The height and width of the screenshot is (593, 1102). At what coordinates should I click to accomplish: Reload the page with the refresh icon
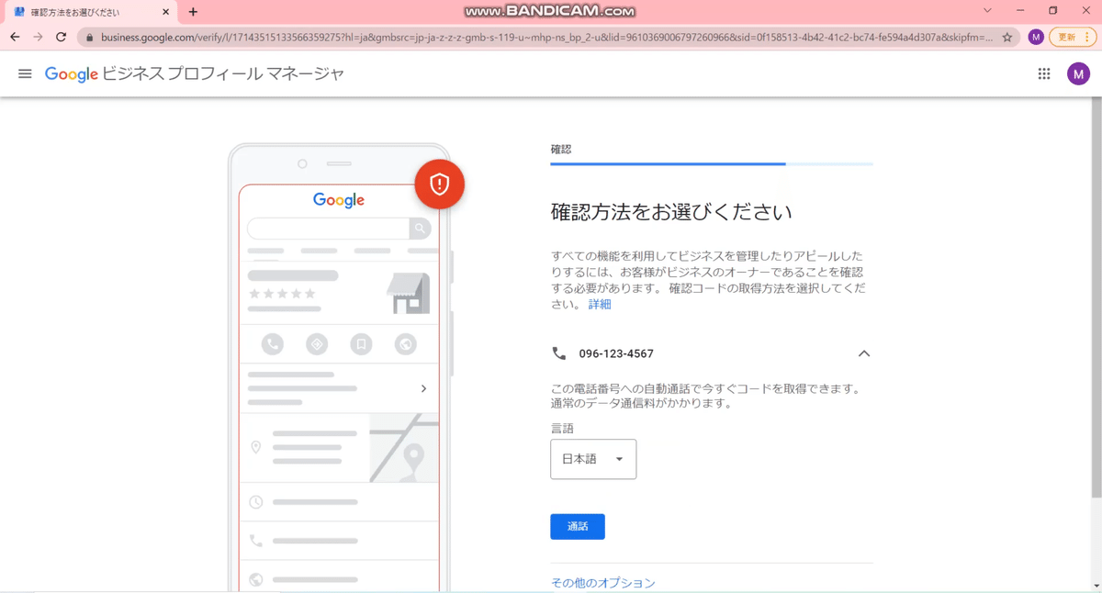[61, 37]
